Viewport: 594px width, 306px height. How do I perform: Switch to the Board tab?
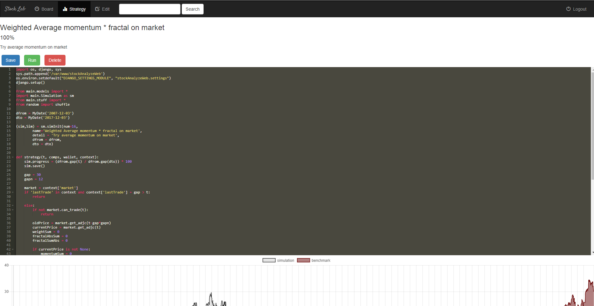click(44, 9)
